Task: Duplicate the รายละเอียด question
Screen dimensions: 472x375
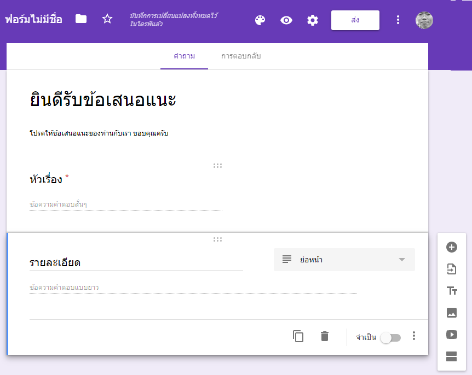Action: click(x=298, y=337)
